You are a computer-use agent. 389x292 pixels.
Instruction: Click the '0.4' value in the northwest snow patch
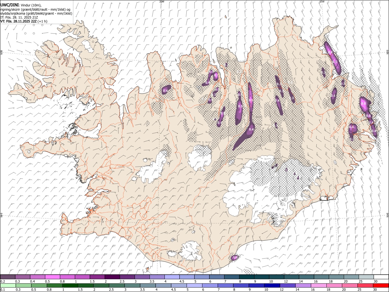pyautogui.click(x=165, y=91)
